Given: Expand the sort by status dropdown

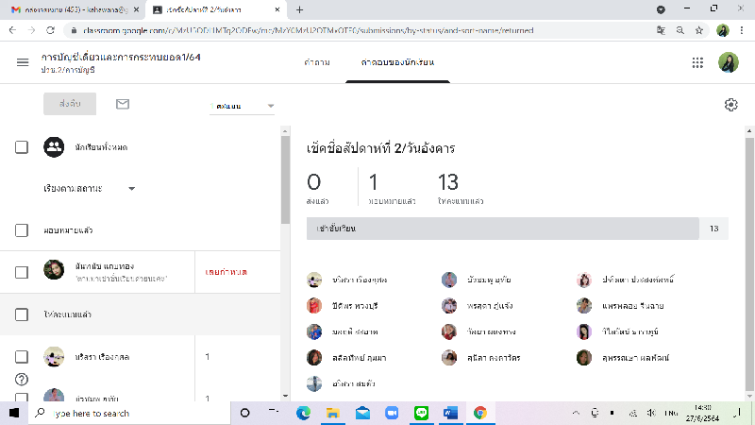Looking at the screenshot, I should (x=90, y=188).
